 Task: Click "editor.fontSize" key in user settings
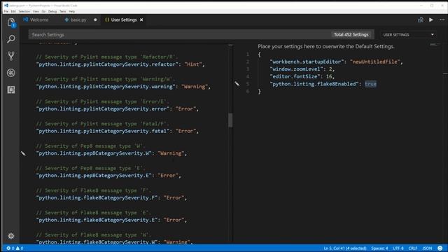pyautogui.click(x=295, y=76)
